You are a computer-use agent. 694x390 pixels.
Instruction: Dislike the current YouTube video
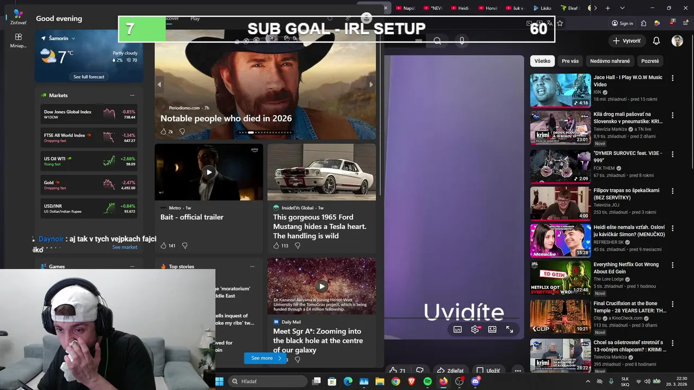click(419, 371)
